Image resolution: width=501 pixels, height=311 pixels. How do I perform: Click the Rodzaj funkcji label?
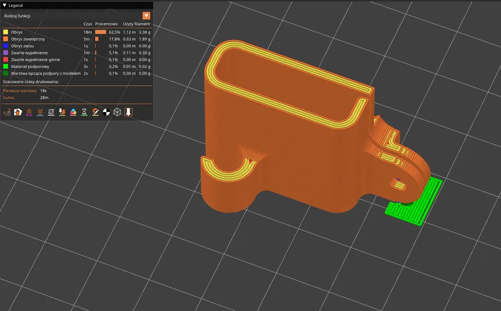click(x=17, y=16)
